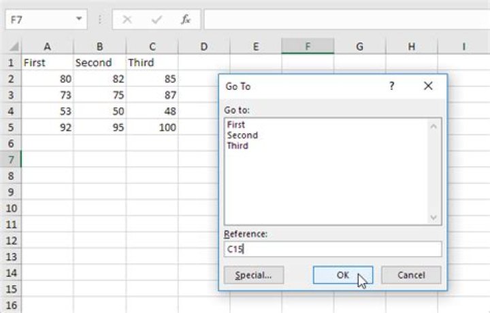
Task: Click cell C5 containing 100
Action: [x=152, y=127]
